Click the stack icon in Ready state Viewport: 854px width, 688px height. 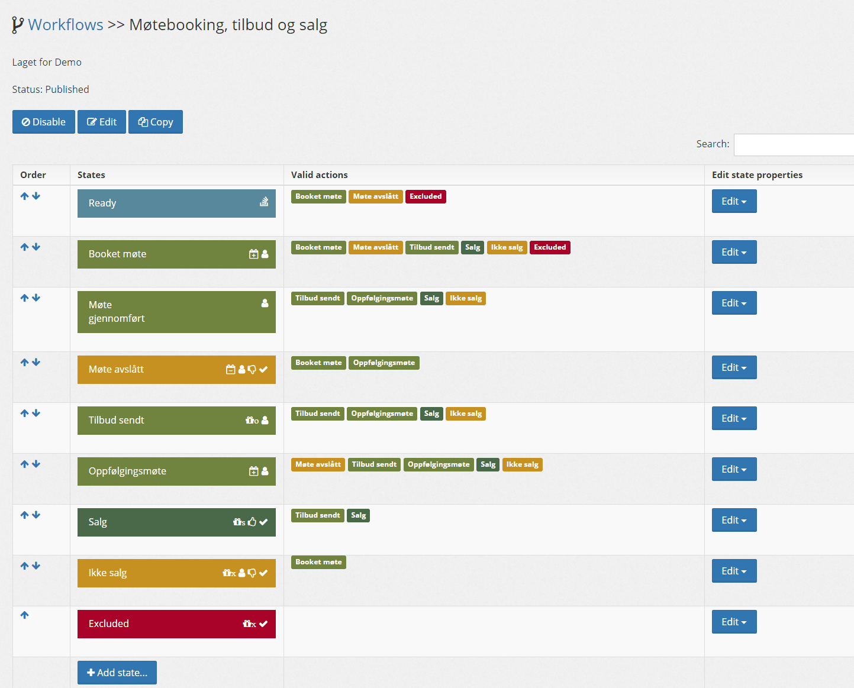coord(264,202)
